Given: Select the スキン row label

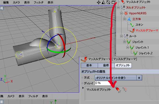Looking at the screenshot, I should pos(139,25).
